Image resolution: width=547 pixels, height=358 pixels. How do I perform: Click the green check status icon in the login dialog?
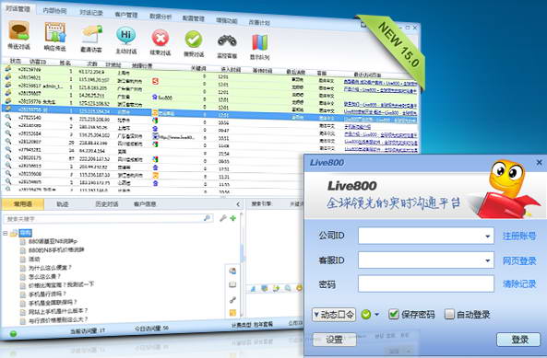click(x=366, y=314)
